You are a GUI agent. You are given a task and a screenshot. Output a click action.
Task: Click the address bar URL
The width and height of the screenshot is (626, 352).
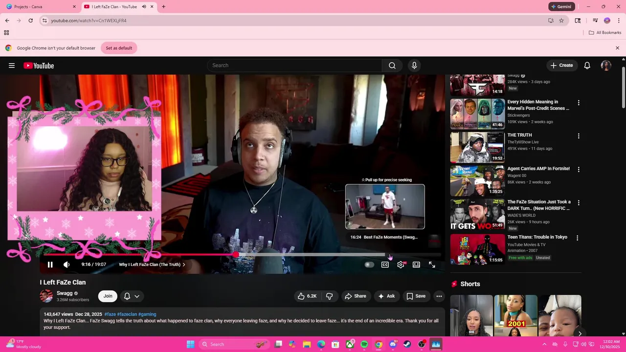89,21
